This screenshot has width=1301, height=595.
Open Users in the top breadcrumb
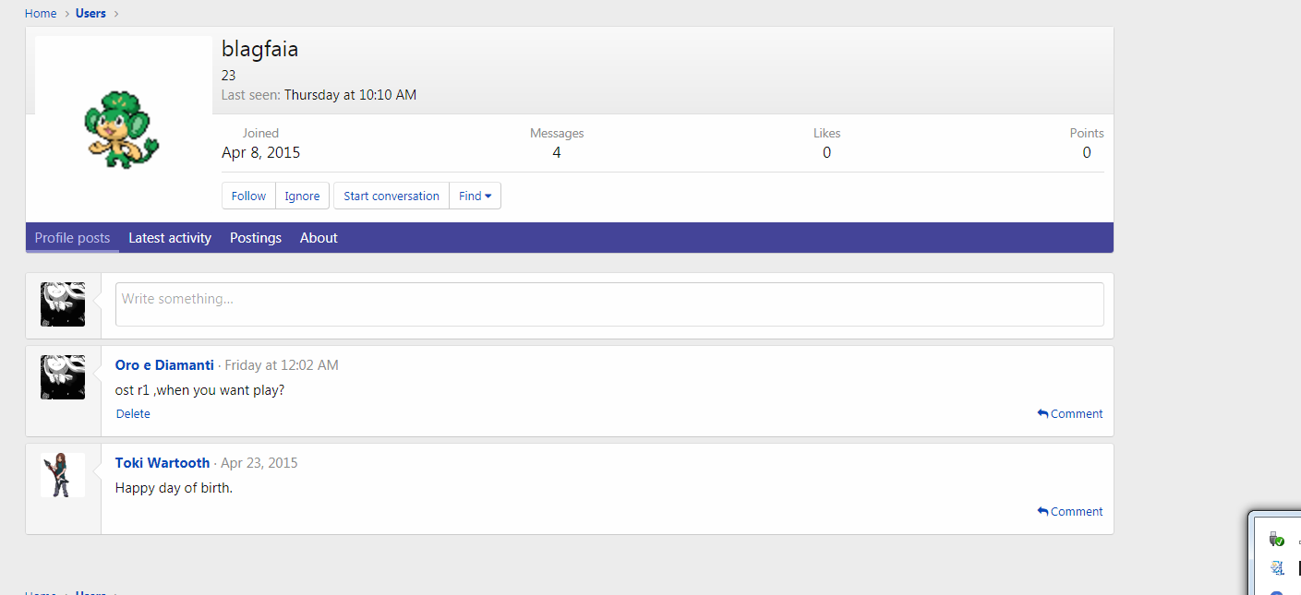[90, 13]
